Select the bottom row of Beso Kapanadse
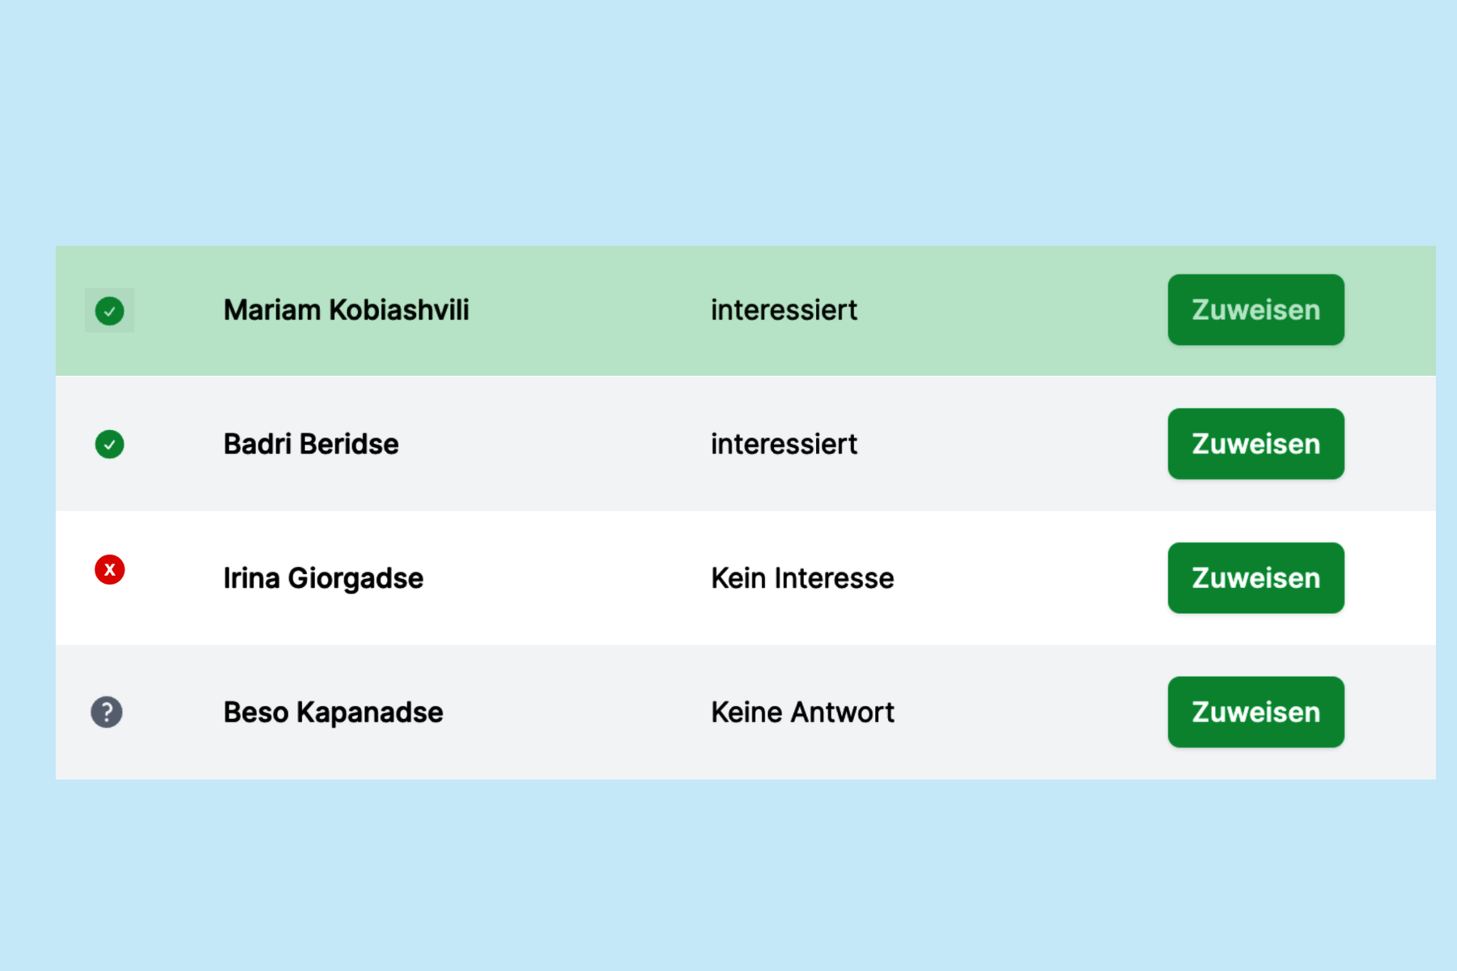Viewport: 1457px width, 971px height. click(745, 713)
